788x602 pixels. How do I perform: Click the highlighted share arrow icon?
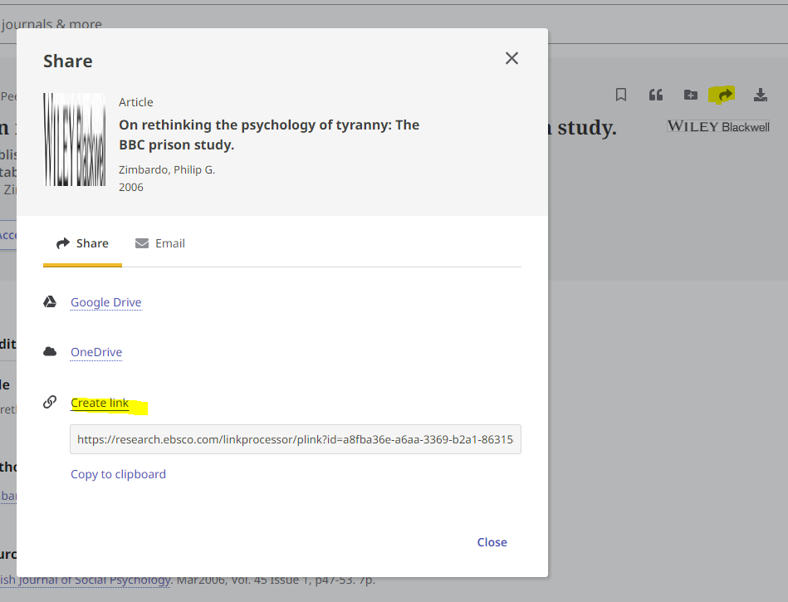click(x=722, y=95)
